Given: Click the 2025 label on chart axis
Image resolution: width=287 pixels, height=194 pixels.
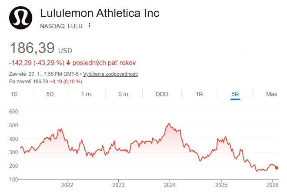Looking at the screenshot, I should 221,185.
